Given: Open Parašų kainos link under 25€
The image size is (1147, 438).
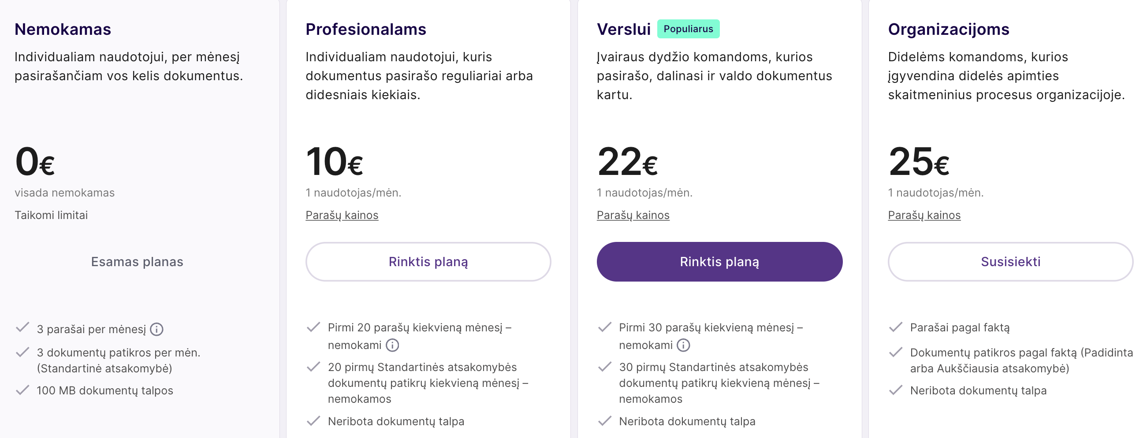Looking at the screenshot, I should click(x=924, y=215).
